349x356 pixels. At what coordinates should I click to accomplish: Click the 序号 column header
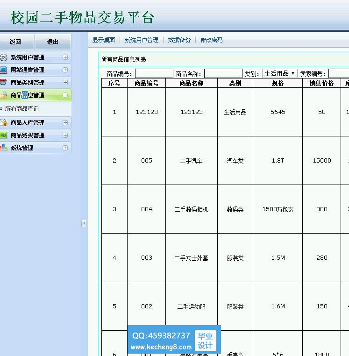tap(114, 83)
